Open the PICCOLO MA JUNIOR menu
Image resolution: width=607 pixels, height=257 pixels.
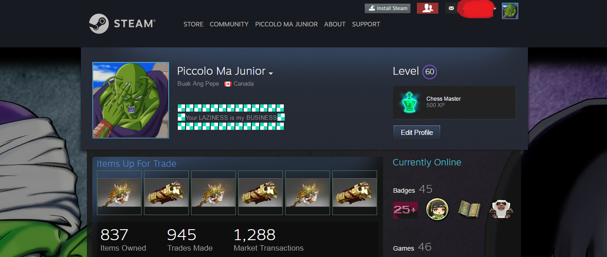(286, 24)
